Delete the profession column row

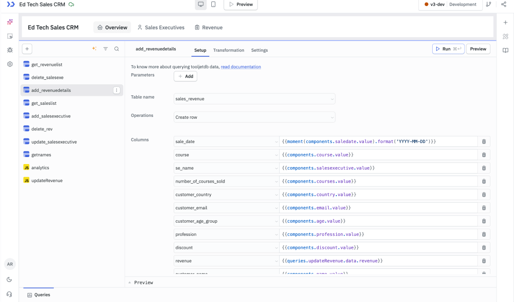tap(484, 234)
